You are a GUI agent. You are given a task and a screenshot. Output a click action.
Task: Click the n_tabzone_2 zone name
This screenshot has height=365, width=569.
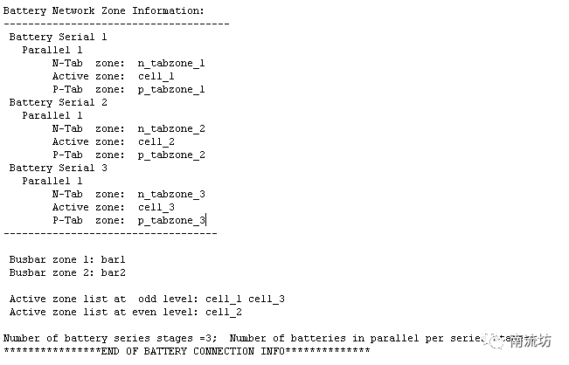(171, 128)
